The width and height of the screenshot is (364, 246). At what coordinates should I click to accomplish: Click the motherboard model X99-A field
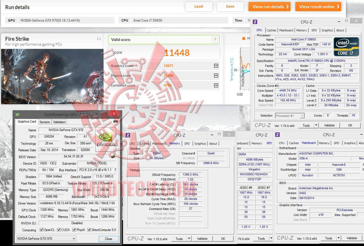(x=324, y=158)
